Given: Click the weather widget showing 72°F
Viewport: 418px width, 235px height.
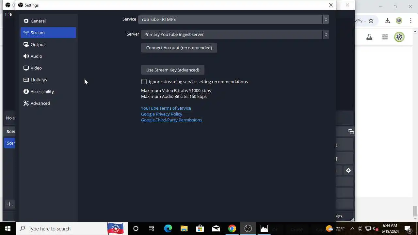Looking at the screenshot, I should (x=335, y=228).
